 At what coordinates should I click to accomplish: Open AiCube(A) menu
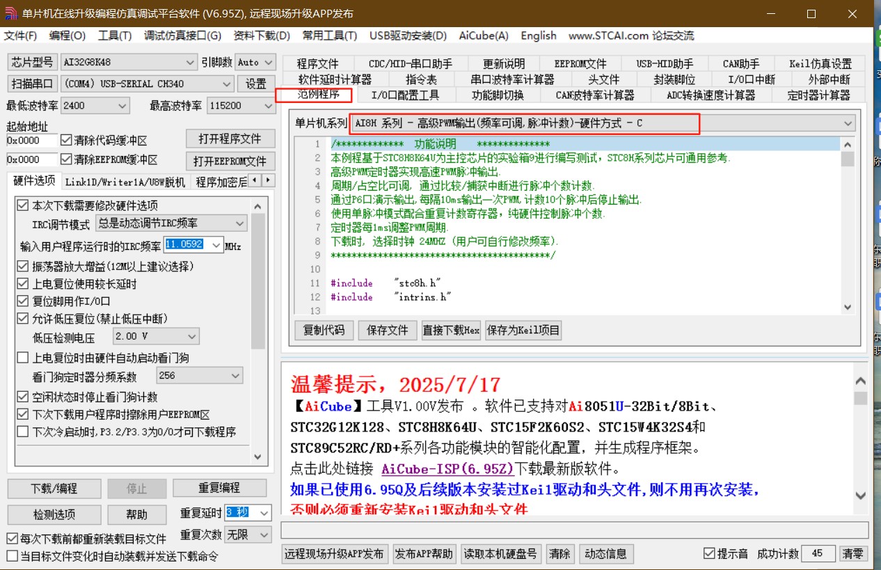coord(484,35)
